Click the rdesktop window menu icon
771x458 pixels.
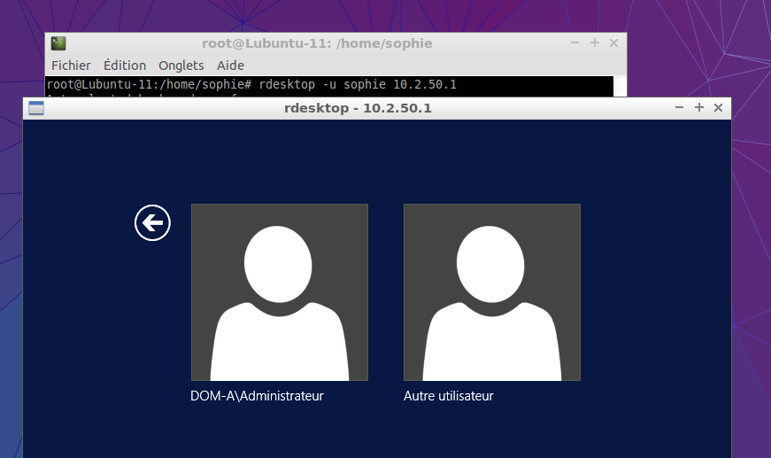click(x=36, y=108)
